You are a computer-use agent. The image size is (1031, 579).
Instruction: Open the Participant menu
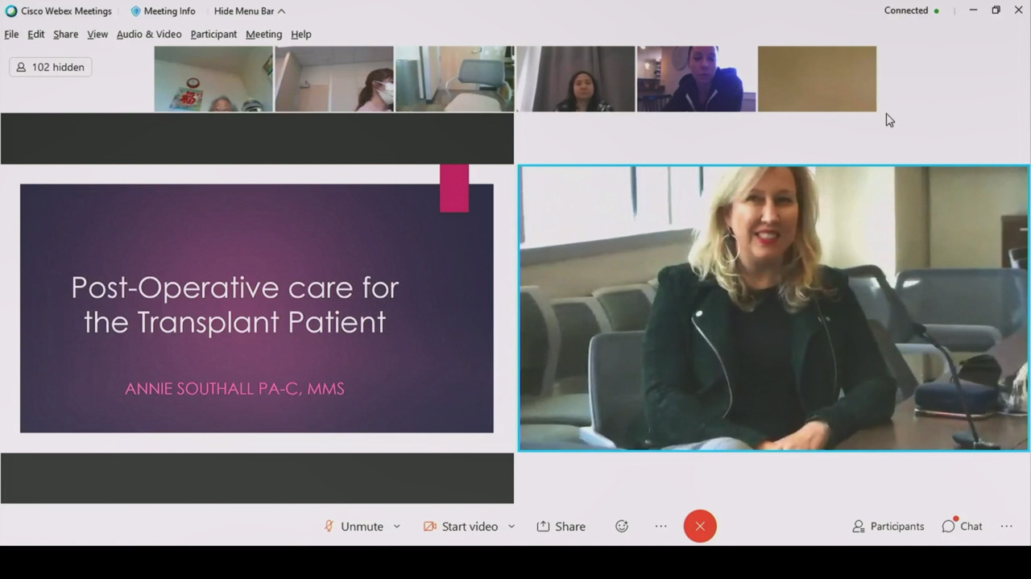pos(213,35)
